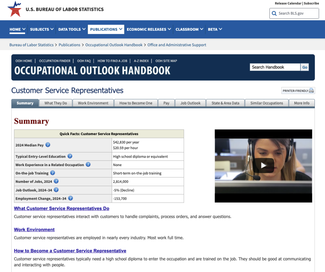
Task: Switch to the Pay tab
Action: 166,103
